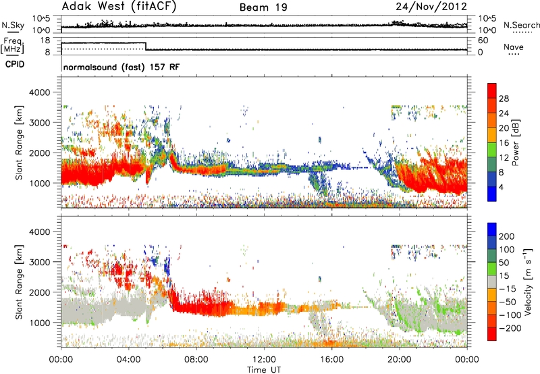Click the frequency step-down at 05:00 UT
The image size is (540, 374).
click(x=146, y=47)
